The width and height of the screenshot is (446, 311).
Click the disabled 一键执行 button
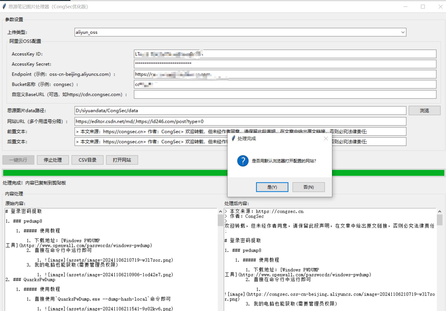18,160
